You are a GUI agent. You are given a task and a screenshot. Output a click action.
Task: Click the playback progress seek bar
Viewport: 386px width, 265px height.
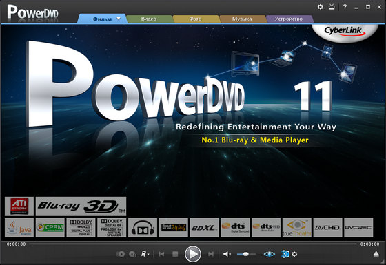193,244
